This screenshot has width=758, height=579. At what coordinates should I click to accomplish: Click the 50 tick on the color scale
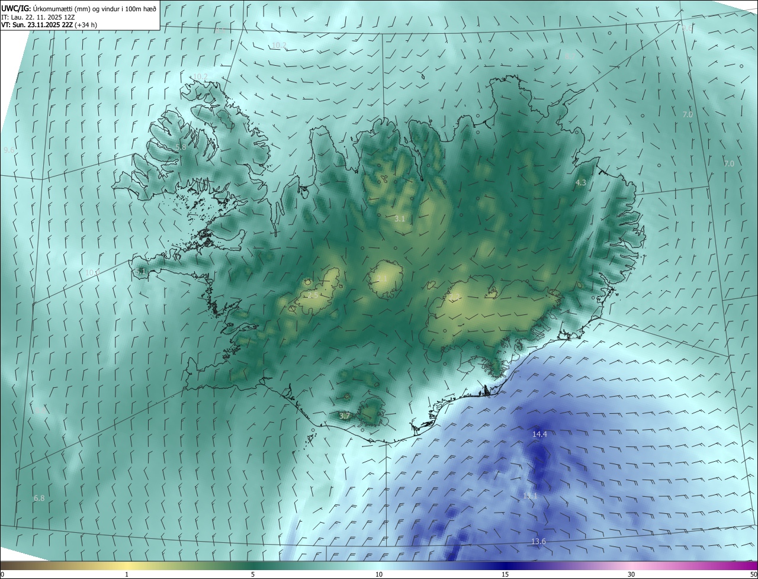click(753, 574)
